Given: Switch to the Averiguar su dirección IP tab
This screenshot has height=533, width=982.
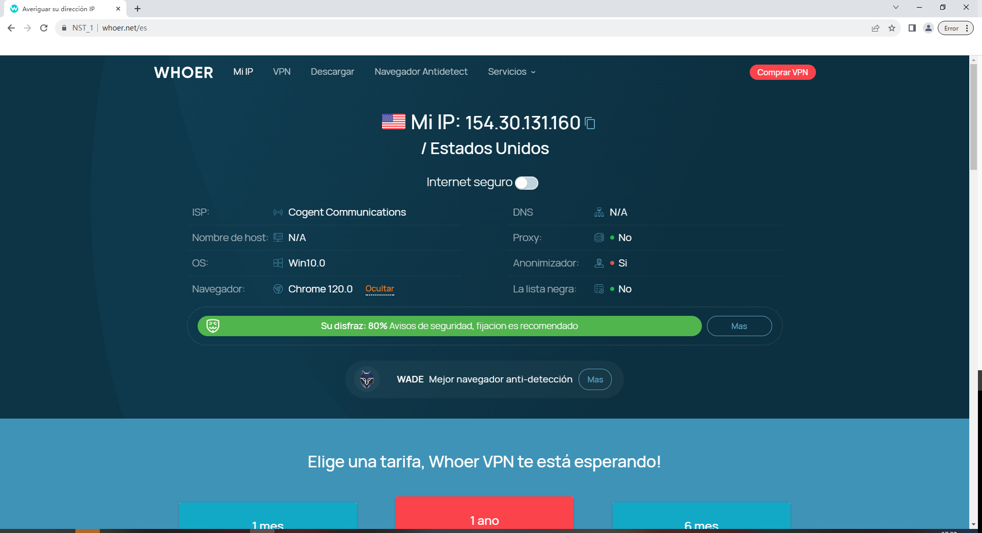Looking at the screenshot, I should (x=59, y=8).
